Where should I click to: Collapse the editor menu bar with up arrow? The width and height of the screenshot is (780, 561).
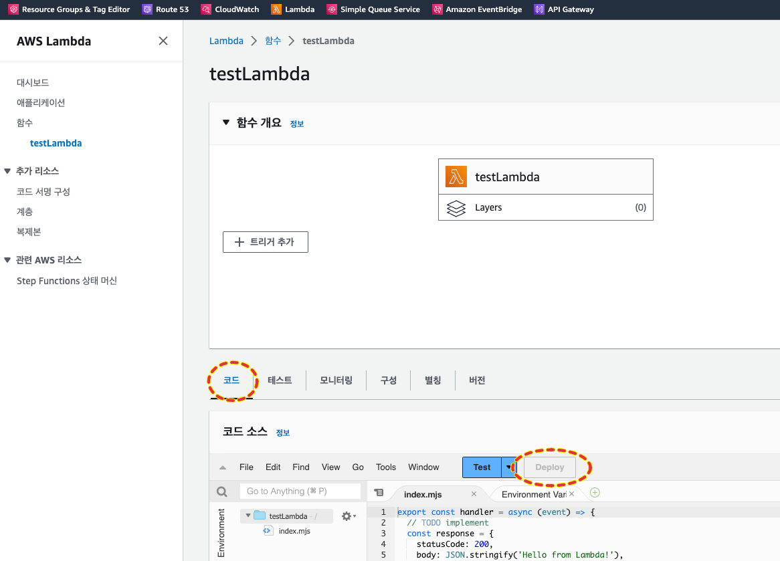point(223,467)
